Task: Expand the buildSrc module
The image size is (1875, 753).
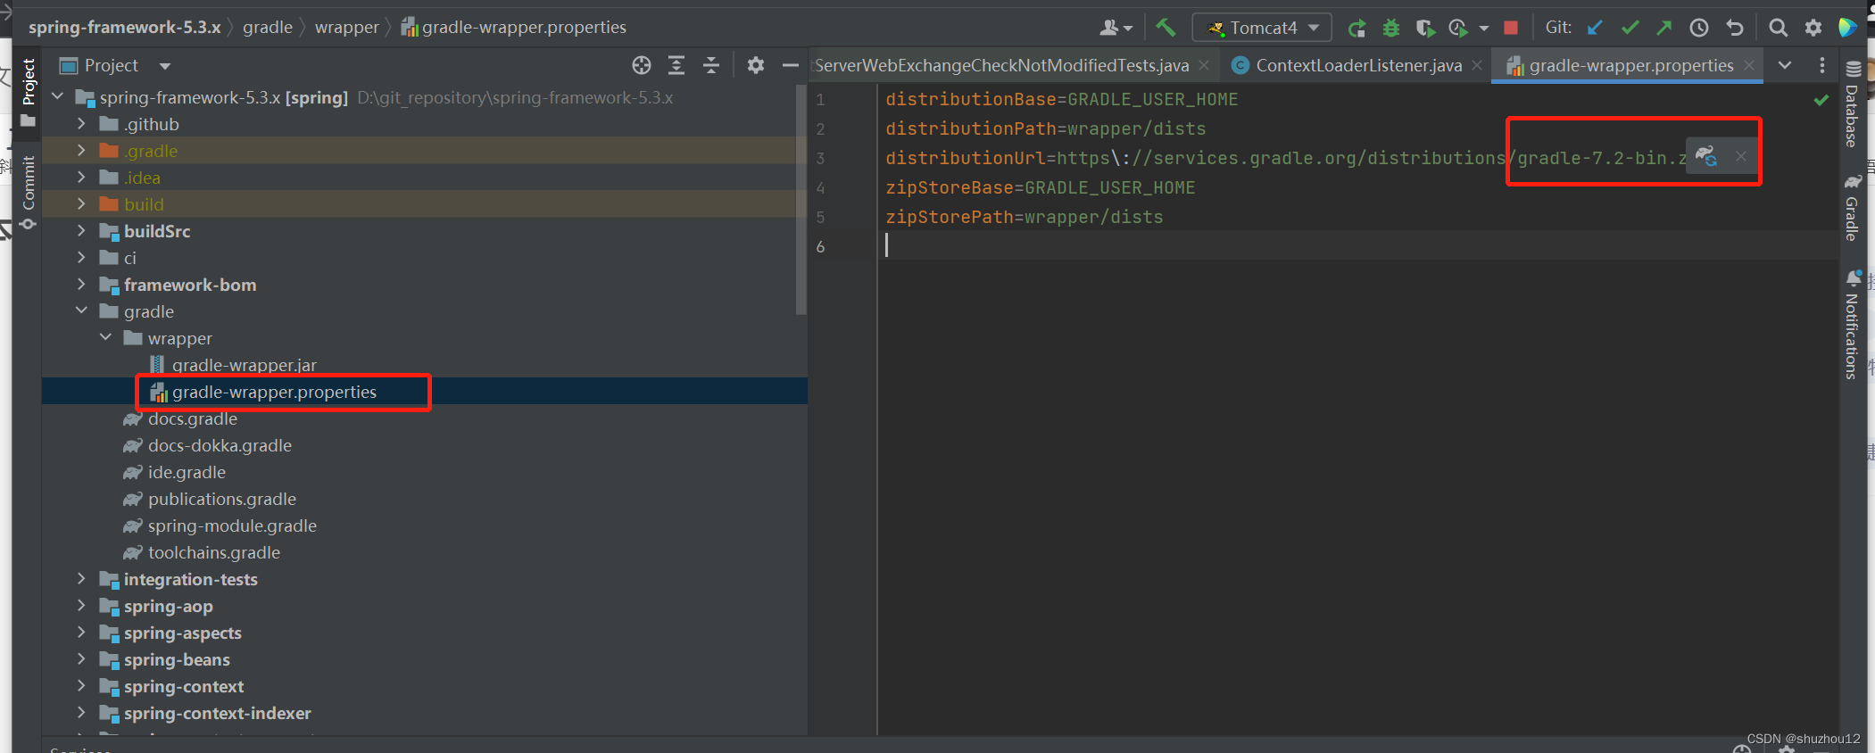Action: pyautogui.click(x=81, y=230)
